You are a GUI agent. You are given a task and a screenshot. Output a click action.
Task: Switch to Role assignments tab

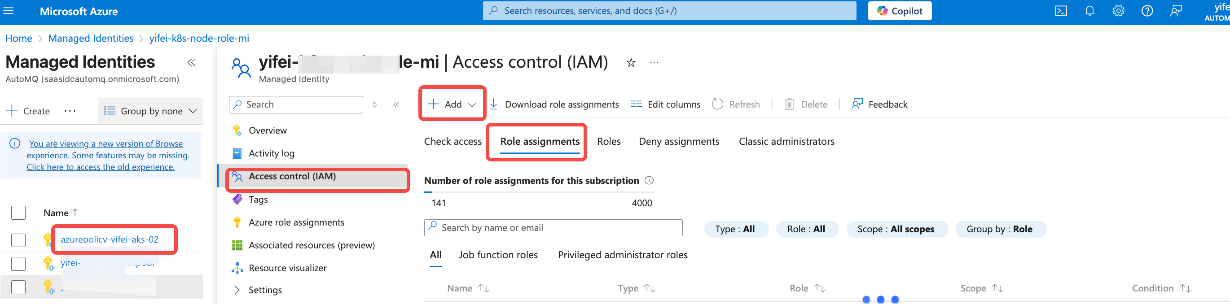[540, 141]
